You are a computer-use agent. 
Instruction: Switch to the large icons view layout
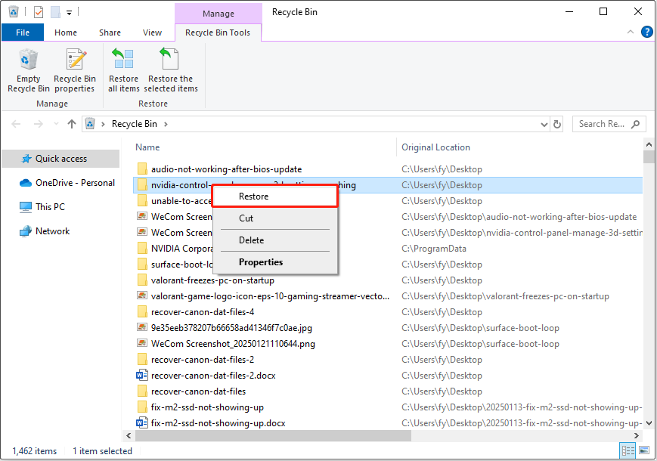pyautogui.click(x=643, y=451)
